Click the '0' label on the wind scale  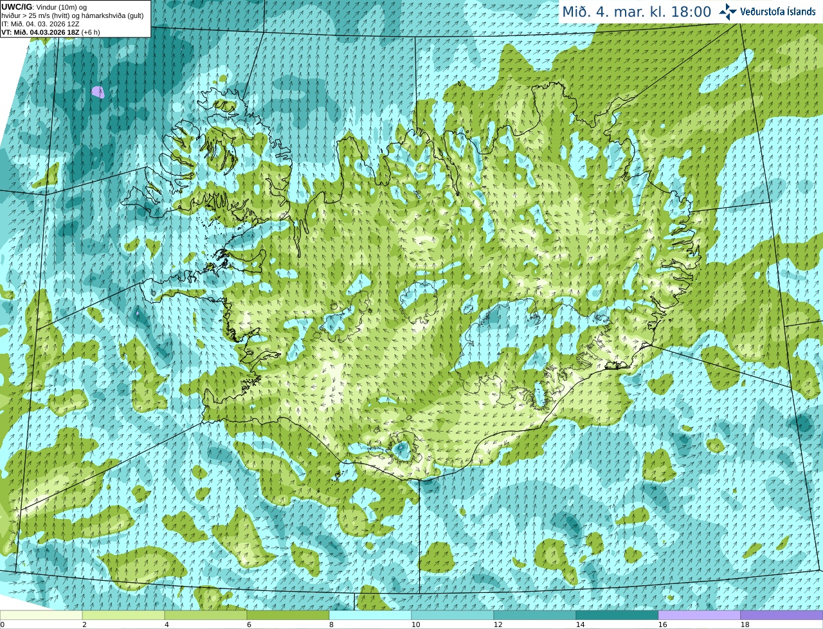click(x=3, y=624)
